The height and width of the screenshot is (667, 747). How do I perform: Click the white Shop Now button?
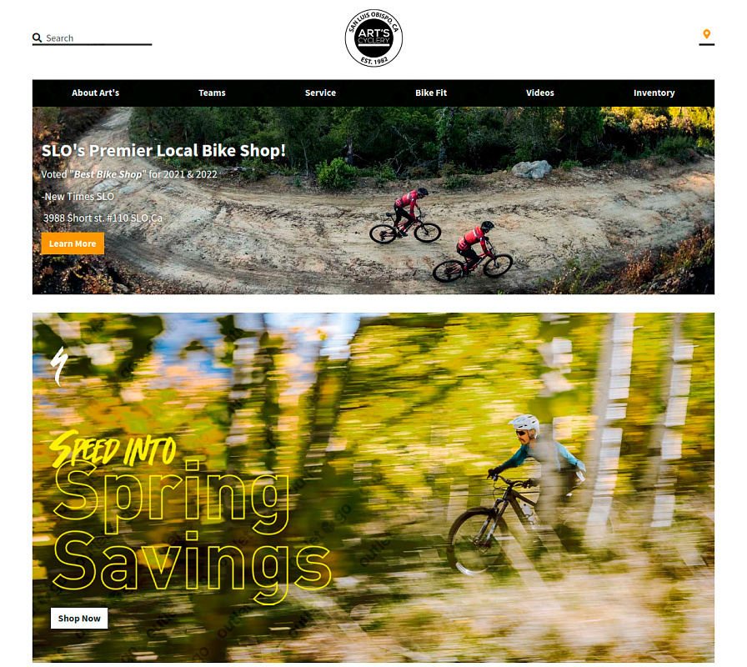click(79, 619)
